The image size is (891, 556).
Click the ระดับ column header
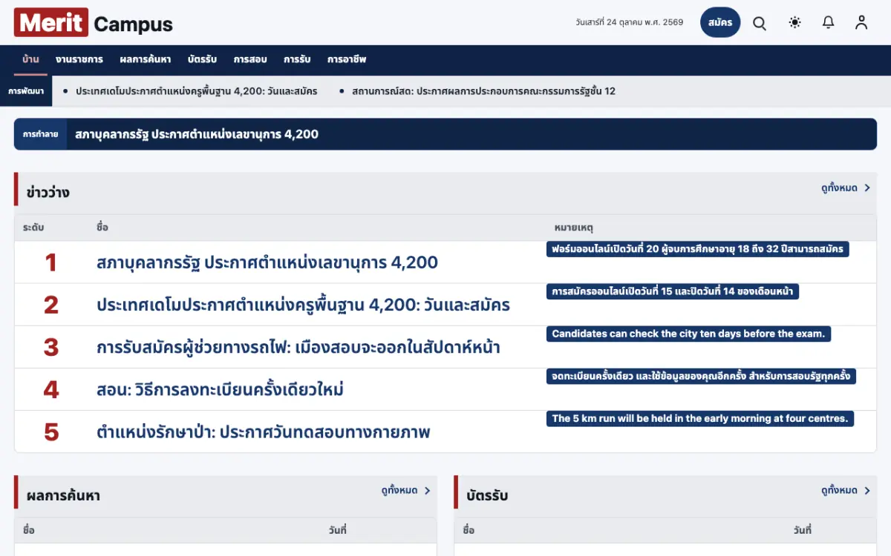33,228
